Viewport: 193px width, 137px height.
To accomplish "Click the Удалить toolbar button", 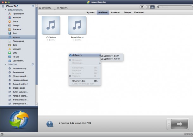I will click(62, 8).
